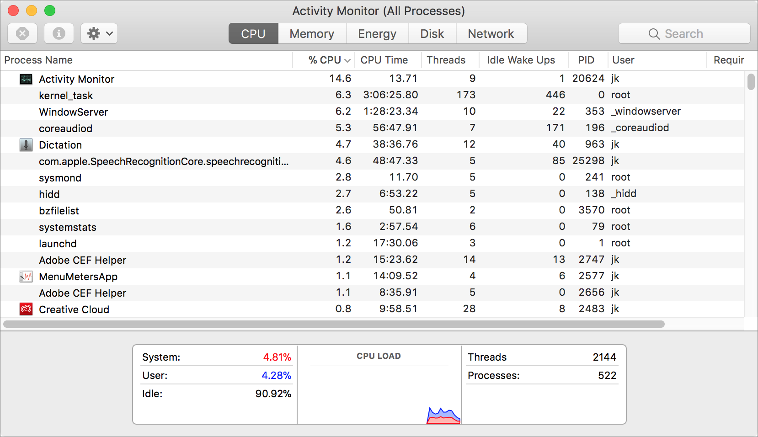Open the process Info inspector button
758x437 pixels.
coord(59,33)
